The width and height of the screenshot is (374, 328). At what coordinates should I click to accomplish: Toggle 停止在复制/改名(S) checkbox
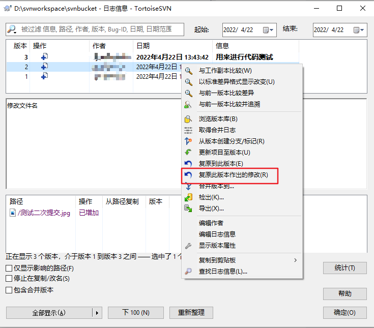(9, 279)
